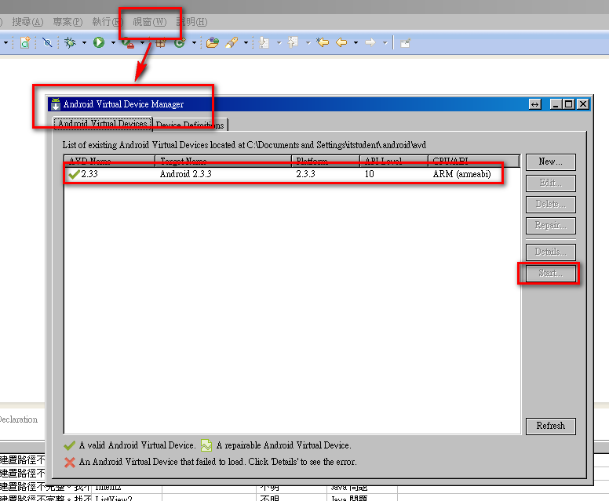Click the New... button
Image resolution: width=609 pixels, height=501 pixels.
click(551, 162)
